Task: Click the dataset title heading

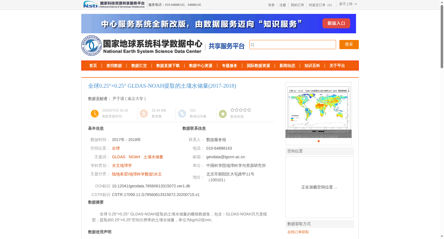Action: click(162, 86)
